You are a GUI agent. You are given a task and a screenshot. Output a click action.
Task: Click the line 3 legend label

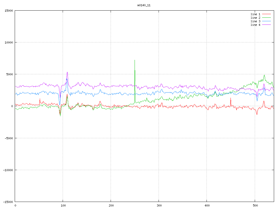coord(255,21)
